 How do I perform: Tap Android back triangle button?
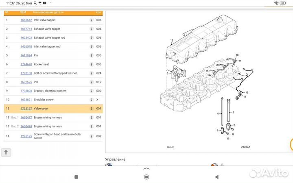(x=217, y=177)
